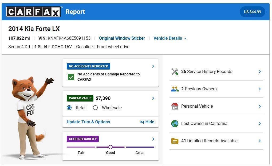The height and width of the screenshot is (166, 272).
Task: Click the reliability slider Good marker
Action: [111, 147]
